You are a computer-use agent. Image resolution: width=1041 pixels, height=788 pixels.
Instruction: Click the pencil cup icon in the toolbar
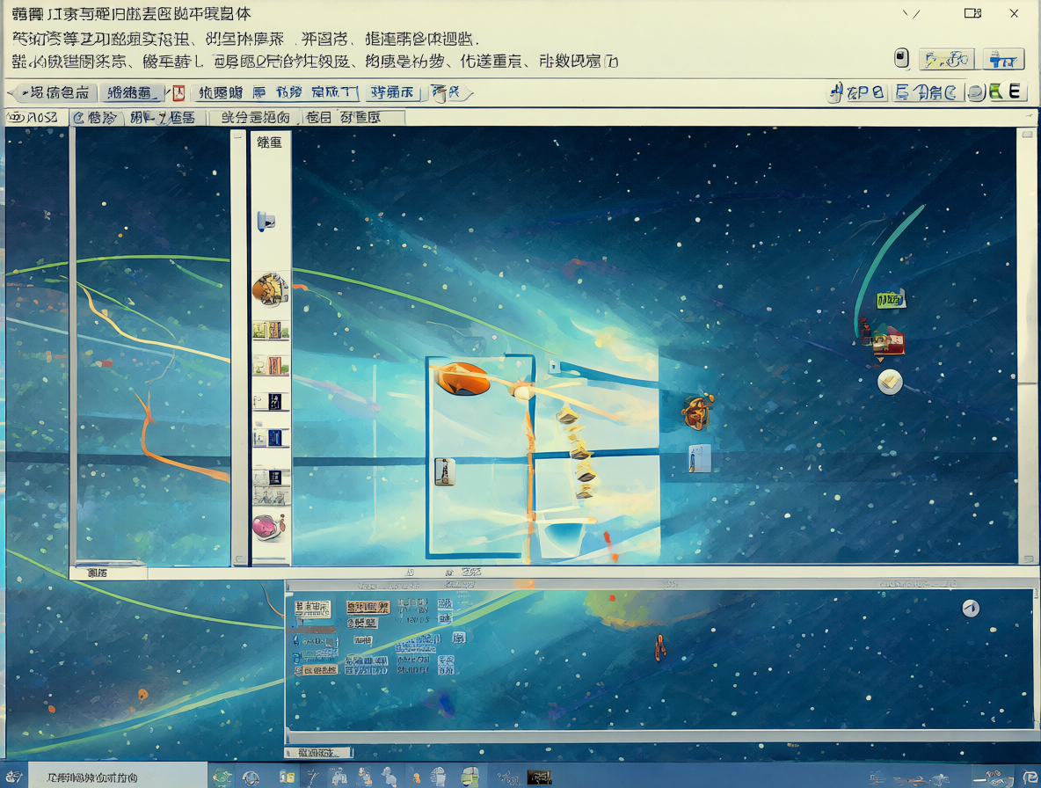pos(440,93)
